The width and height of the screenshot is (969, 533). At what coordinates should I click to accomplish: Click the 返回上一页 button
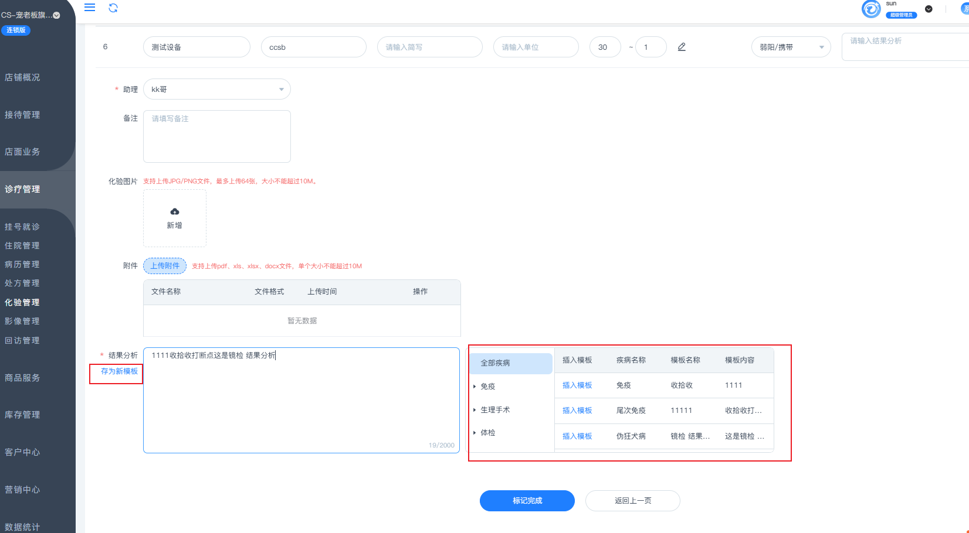[633, 501]
